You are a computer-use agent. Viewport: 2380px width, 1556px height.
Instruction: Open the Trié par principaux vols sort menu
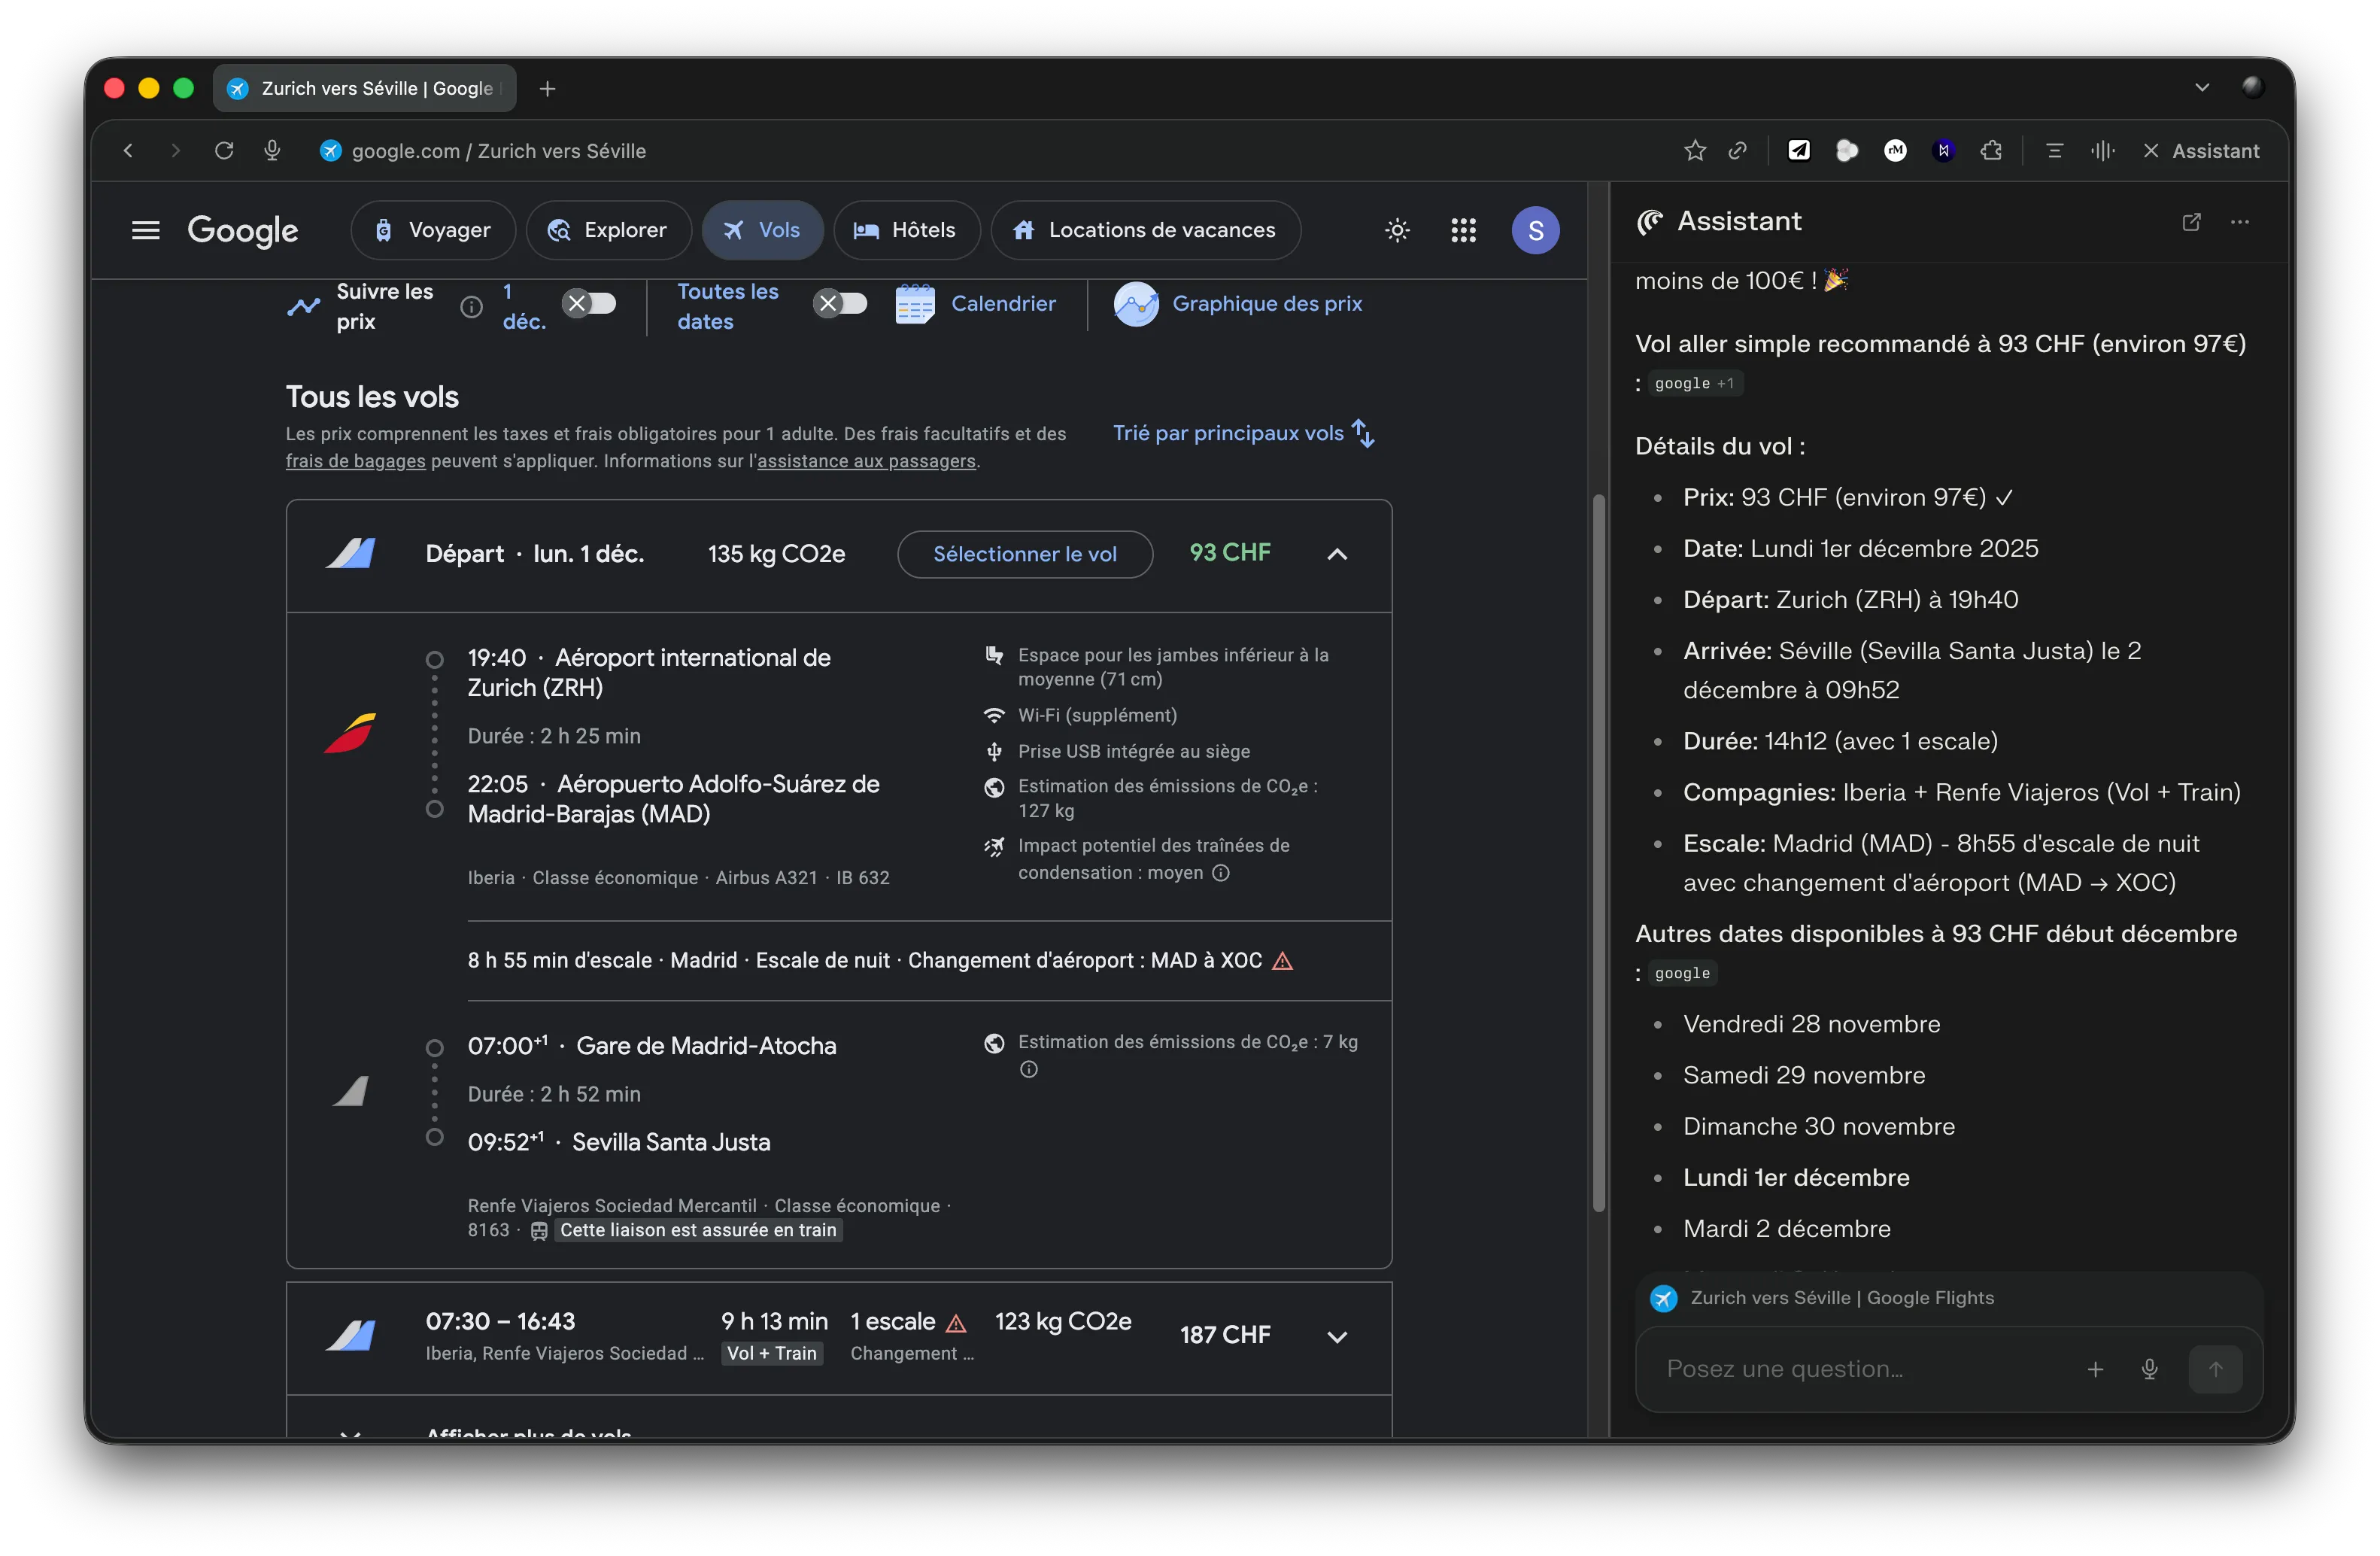[1243, 433]
